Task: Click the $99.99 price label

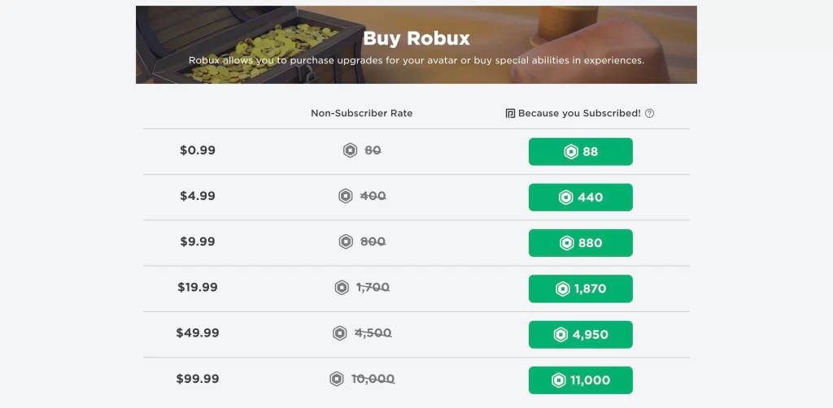Action: (x=198, y=379)
